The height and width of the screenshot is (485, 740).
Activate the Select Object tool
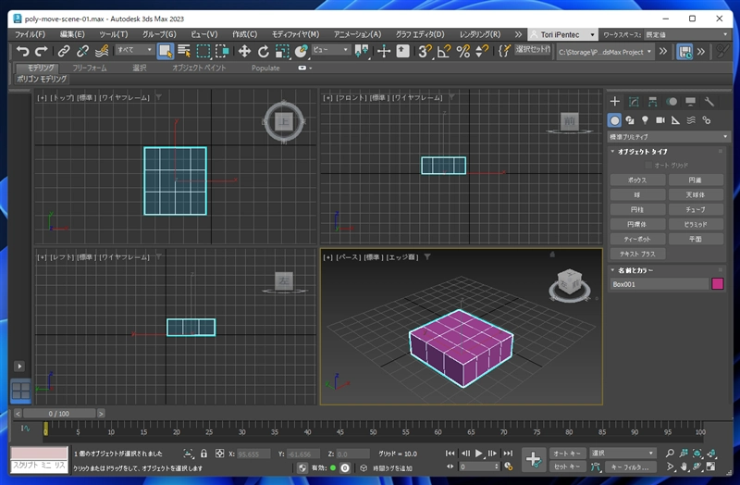click(166, 51)
